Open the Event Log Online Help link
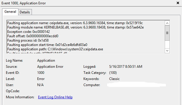 [55, 97]
